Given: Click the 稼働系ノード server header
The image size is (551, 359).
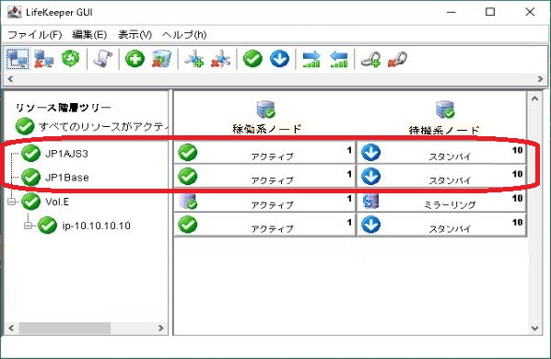Looking at the screenshot, I should (266, 118).
